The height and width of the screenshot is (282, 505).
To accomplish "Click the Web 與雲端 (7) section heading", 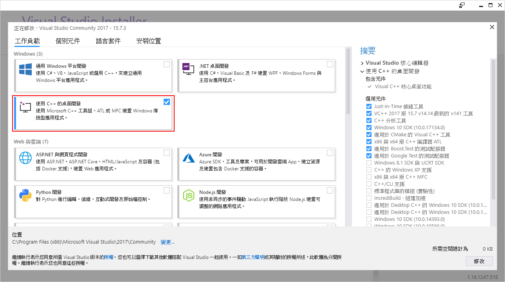I will pyautogui.click(x=31, y=141).
